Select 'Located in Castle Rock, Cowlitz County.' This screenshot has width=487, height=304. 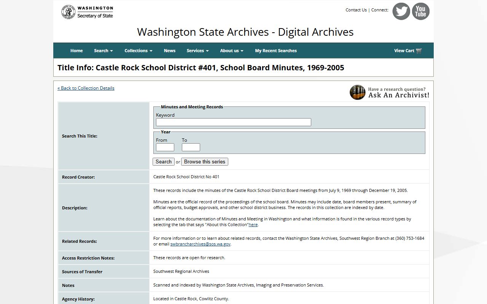pos(191,299)
